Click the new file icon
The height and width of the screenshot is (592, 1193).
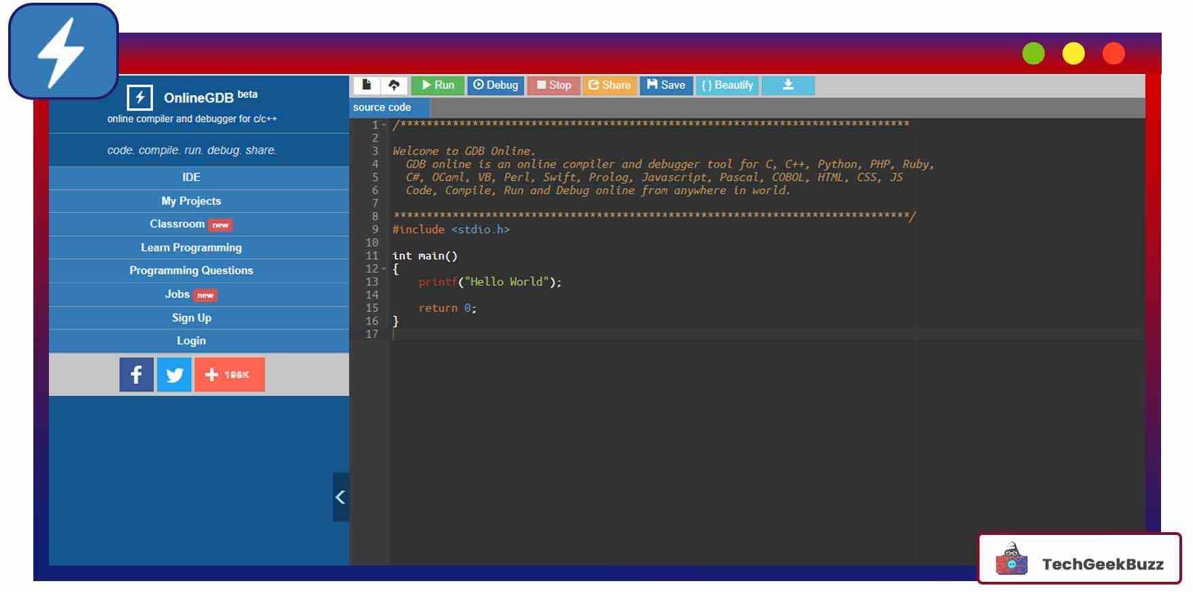click(x=366, y=85)
